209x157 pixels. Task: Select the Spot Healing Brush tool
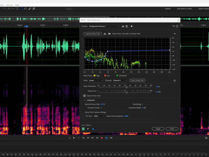tap(34, 9)
